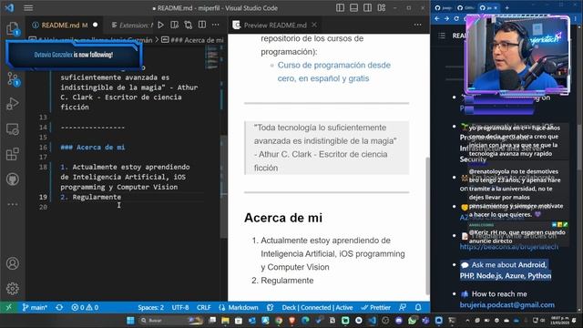Screen dimensions: 583x328
Task: Show additional activity bar views
Action: coord(13,204)
